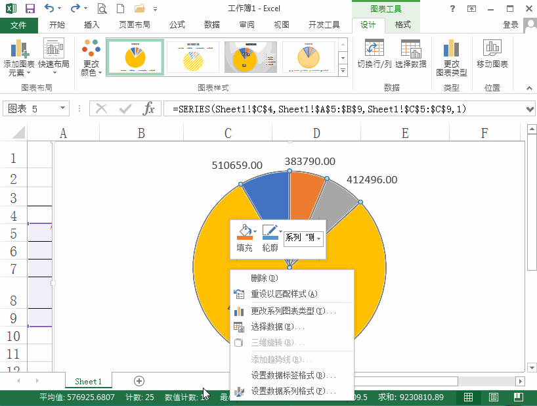537x406 pixels.
Task: Click the Insert Function fx icon
Action: click(148, 108)
